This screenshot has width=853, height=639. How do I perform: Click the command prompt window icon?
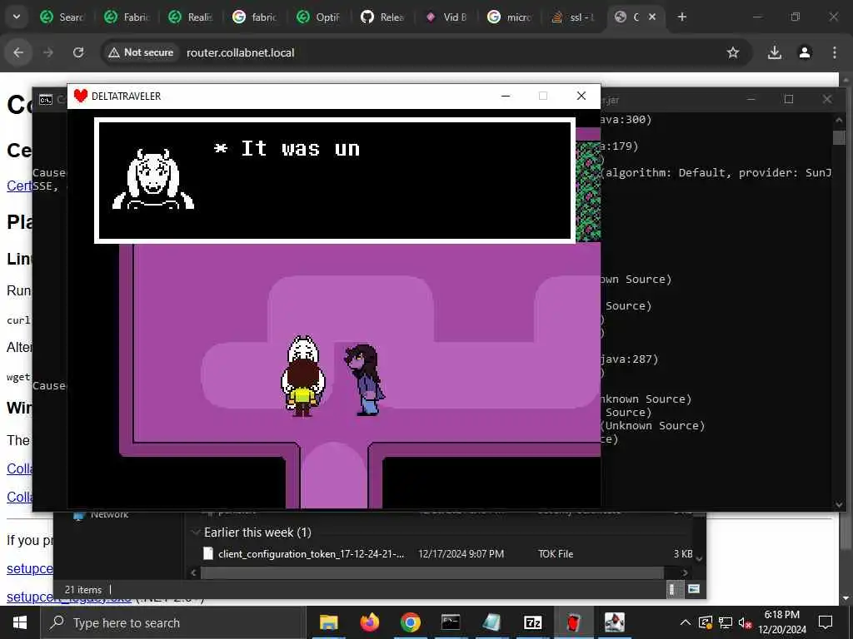coord(46,100)
